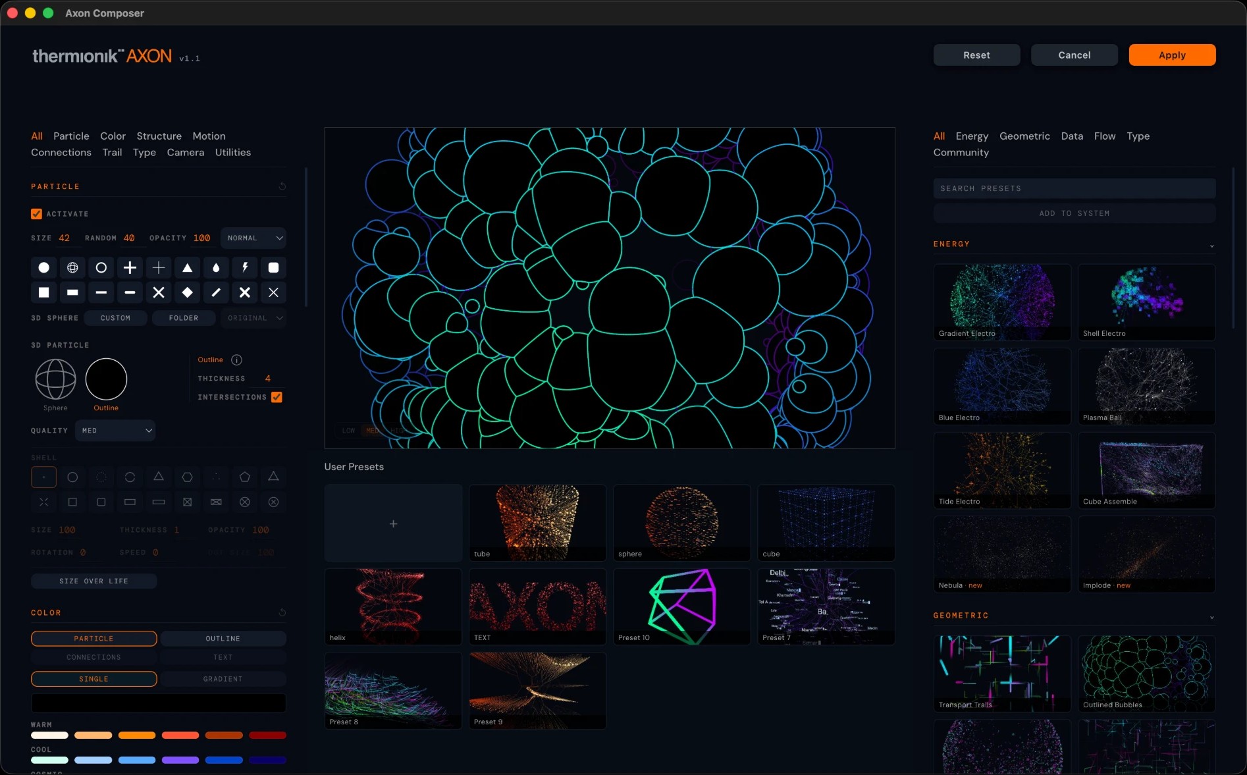Pick the bright orange warm swatch

(137, 735)
